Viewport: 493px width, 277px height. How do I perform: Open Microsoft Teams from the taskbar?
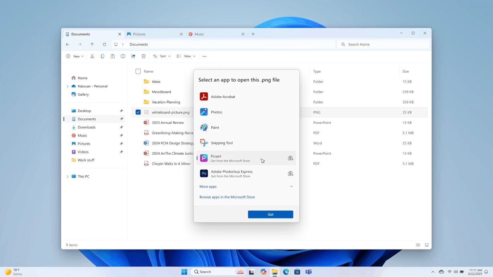(308, 272)
